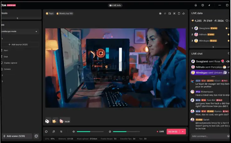
Task: Select the Display capture source
Action: click(10, 63)
